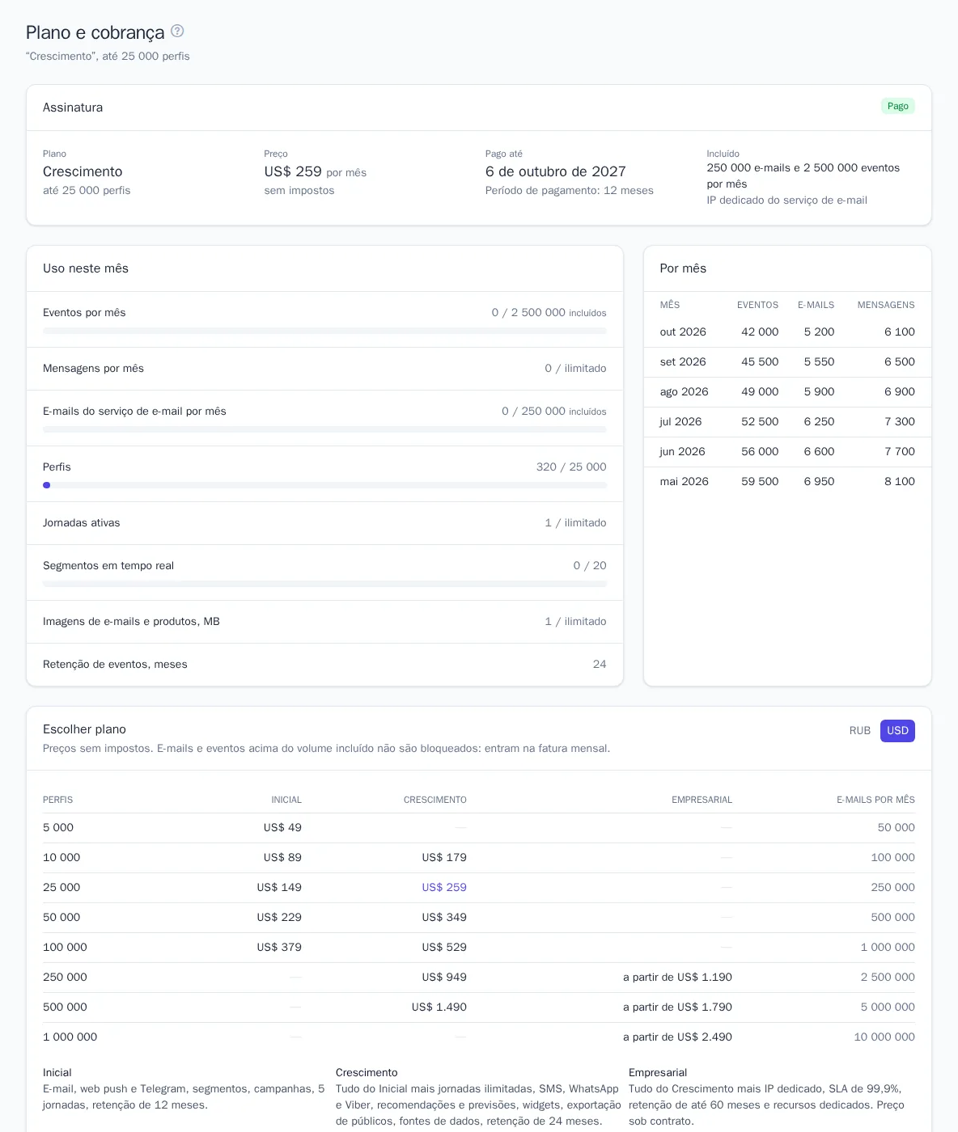
Task: Open the out 2026 monthly row
Action: click(x=787, y=332)
